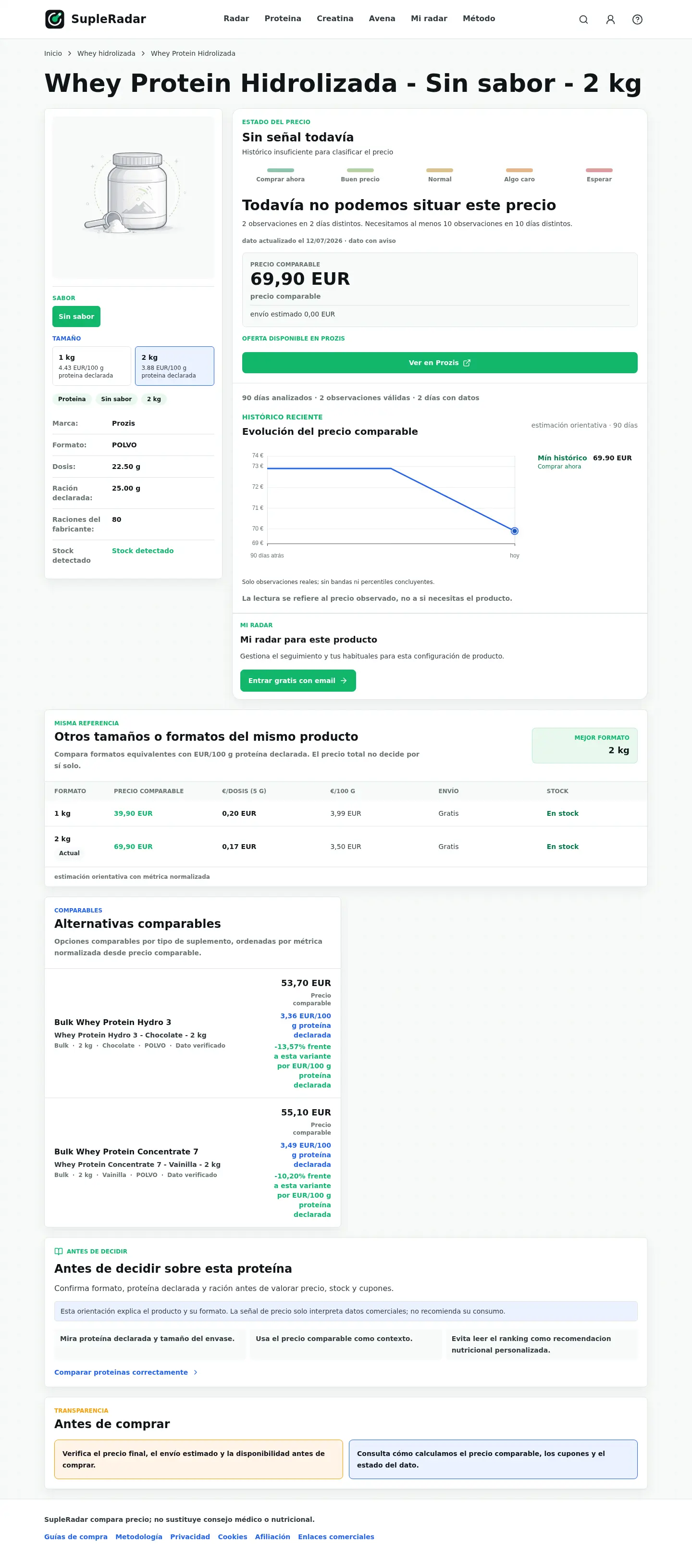692x1557 pixels.
Task: Click the book icon beside Antes de decidir
Action: 59,1251
